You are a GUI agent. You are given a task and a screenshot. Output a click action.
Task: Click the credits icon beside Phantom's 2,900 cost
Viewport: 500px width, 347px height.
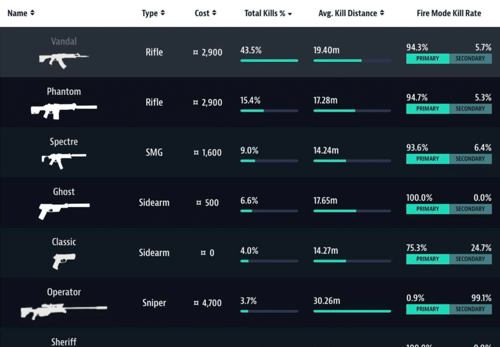(195, 102)
